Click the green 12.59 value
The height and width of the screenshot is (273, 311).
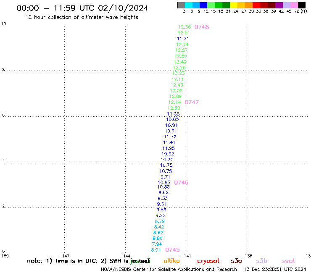point(174,108)
